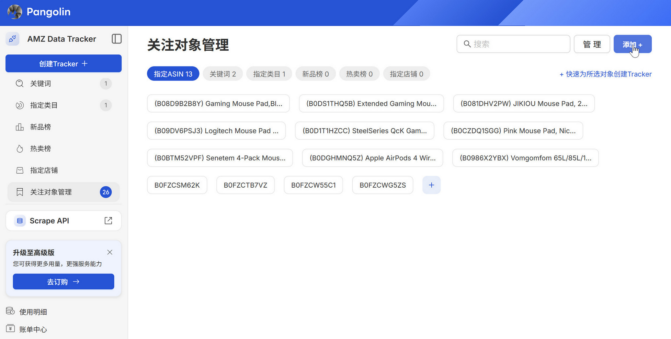
Task: Open 使用明细 usage details
Action: tap(33, 312)
